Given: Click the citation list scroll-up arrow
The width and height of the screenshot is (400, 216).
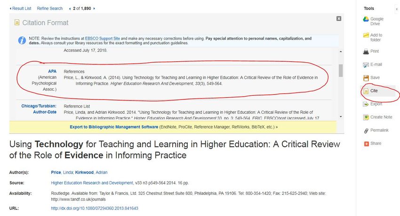Looking at the screenshot, I should click(x=341, y=51).
